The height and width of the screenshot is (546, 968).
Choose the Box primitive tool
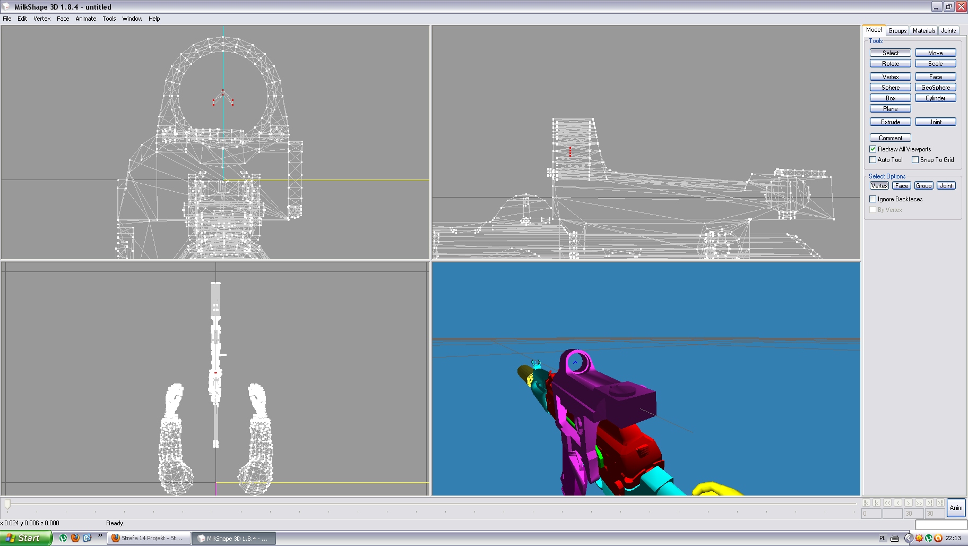pyautogui.click(x=891, y=98)
